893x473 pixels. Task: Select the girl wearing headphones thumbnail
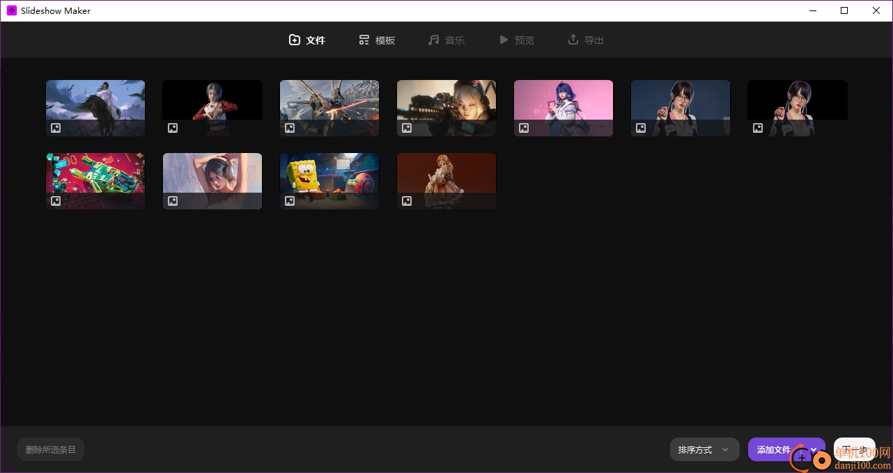tap(212, 181)
